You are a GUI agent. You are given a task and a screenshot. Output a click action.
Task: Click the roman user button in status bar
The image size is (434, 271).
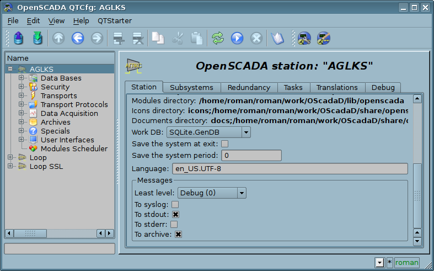pos(406,262)
